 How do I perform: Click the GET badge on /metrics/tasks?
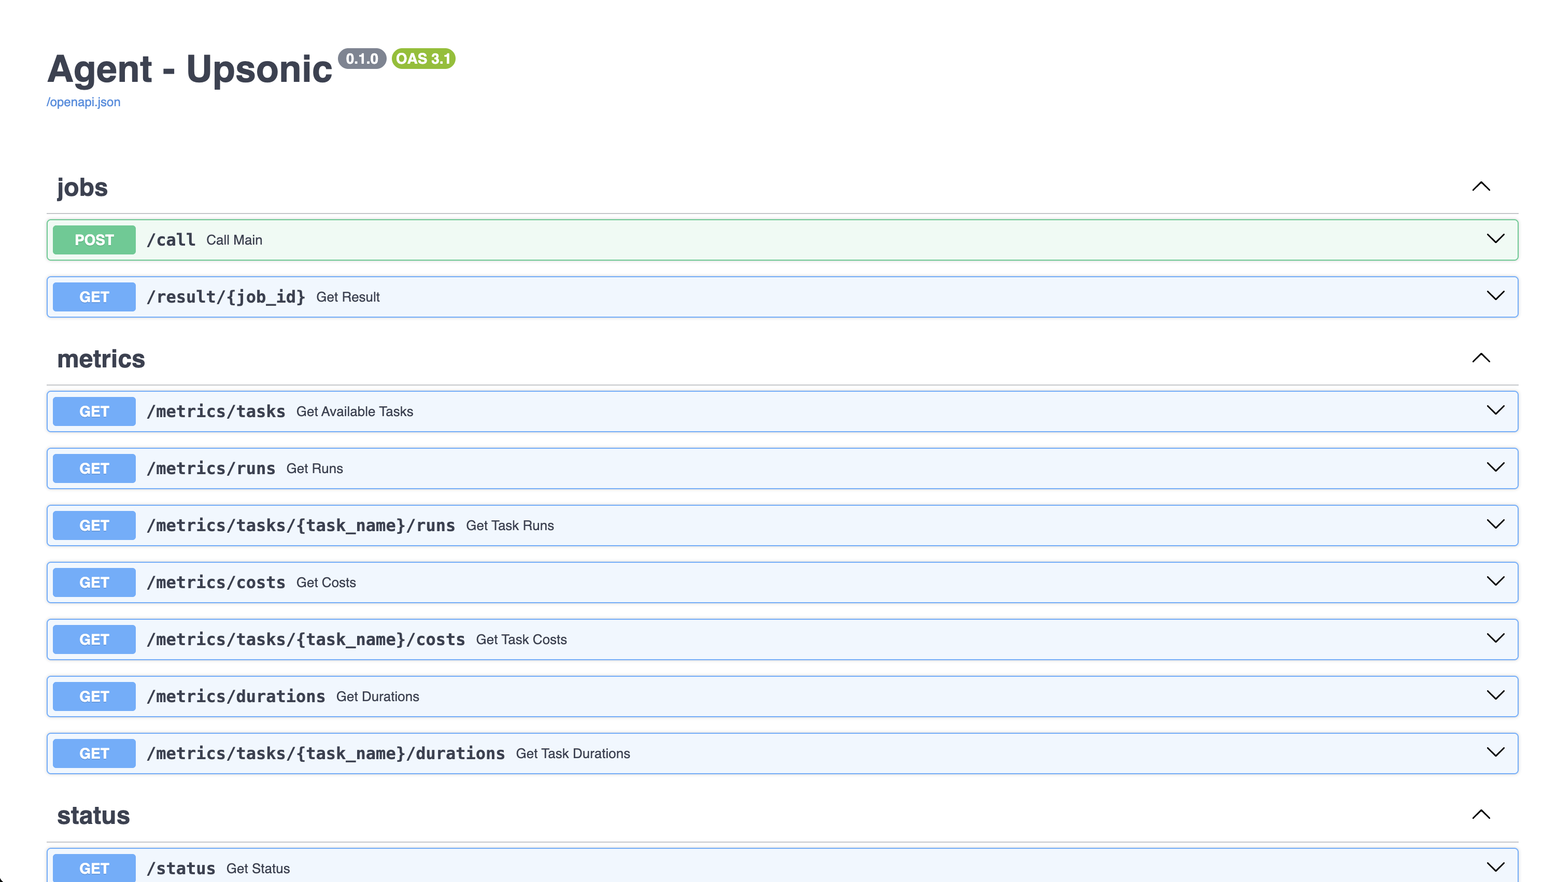tap(93, 411)
